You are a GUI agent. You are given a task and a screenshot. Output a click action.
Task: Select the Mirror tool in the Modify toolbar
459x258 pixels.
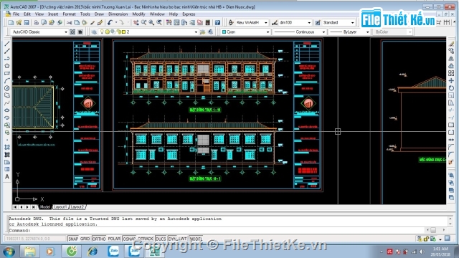[x=451, y=59]
